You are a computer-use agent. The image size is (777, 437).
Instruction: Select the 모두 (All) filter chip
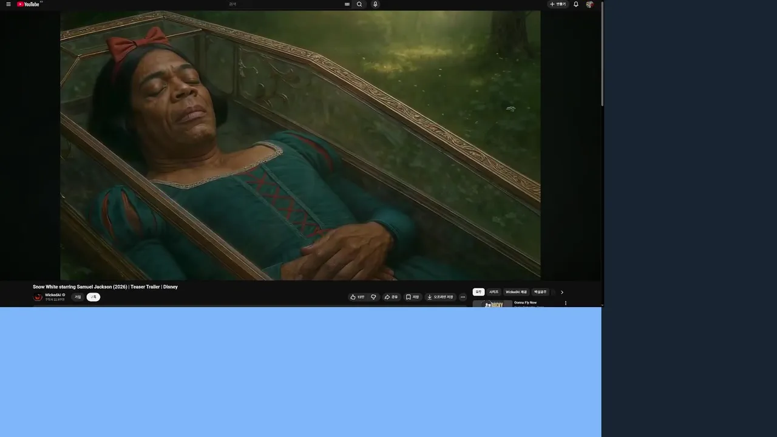click(478, 292)
